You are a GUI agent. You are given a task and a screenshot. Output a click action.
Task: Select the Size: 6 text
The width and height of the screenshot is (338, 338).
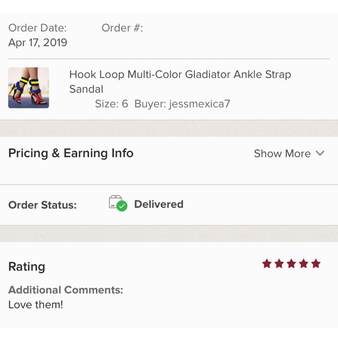[x=112, y=103]
